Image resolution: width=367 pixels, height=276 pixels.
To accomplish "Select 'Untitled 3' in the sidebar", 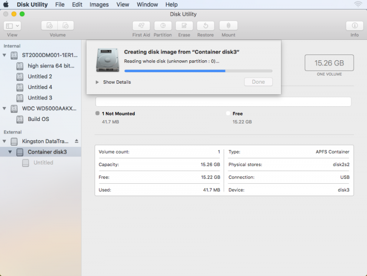I will click(40, 98).
